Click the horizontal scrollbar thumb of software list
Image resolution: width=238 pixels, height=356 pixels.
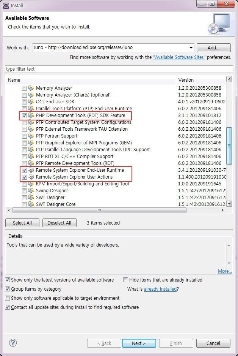tap(99, 210)
